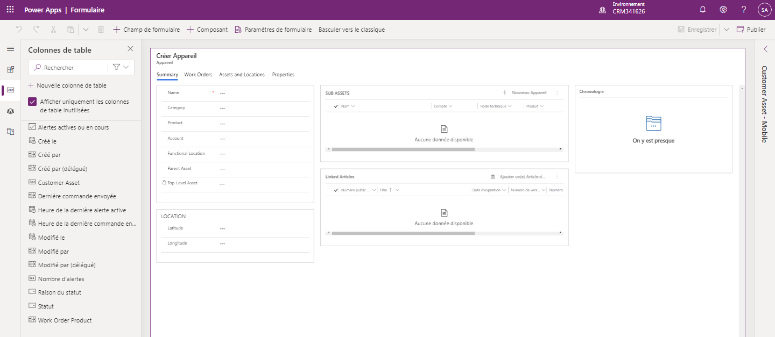Image resolution: width=775 pixels, height=337 pixels.
Task: Open the Properties tab
Action: (x=283, y=75)
